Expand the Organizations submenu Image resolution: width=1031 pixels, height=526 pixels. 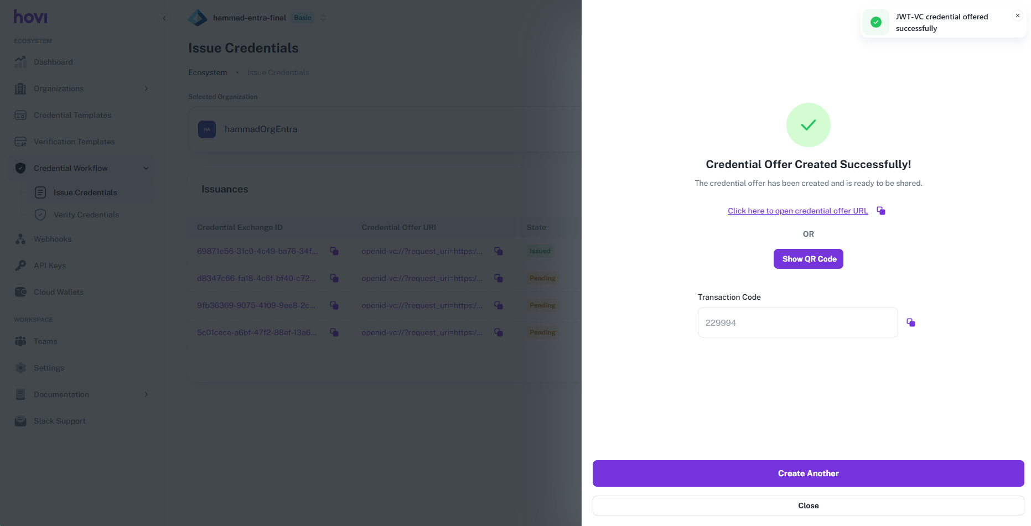146,88
